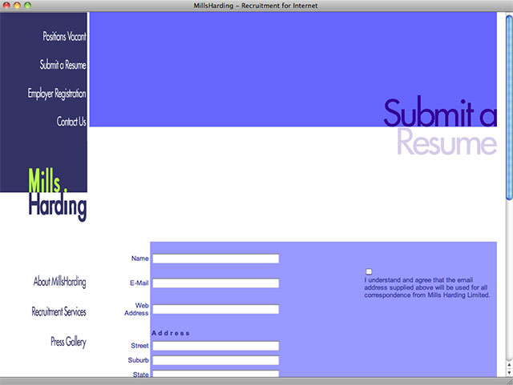Visit the Press Gallery link

[68, 342]
